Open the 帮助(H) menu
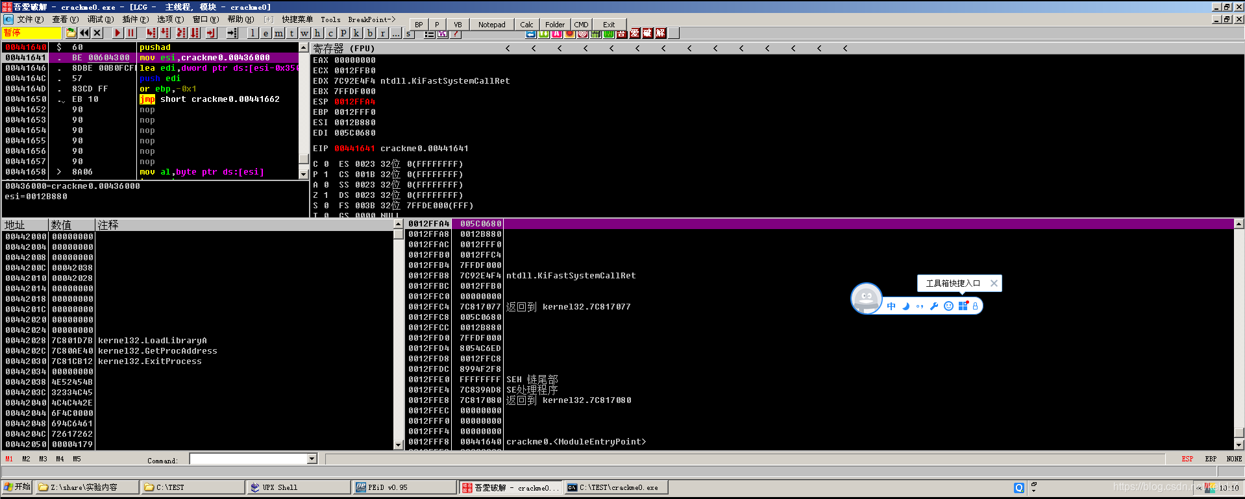Viewport: 1245px width, 499px height. tap(240, 19)
